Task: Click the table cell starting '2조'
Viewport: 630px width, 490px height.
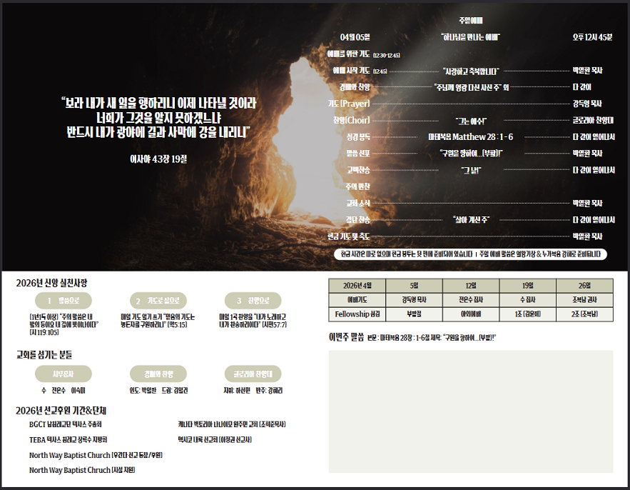Action: (584, 314)
